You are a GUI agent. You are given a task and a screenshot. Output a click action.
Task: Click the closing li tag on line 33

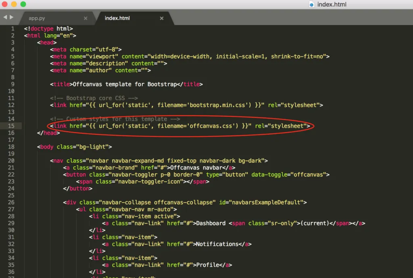97,251
